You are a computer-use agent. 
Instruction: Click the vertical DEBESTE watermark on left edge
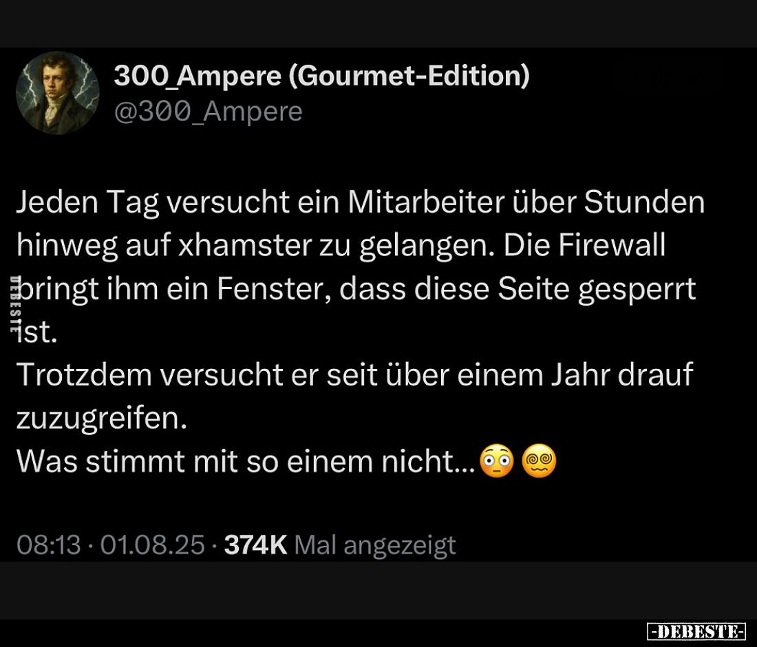pos(15,304)
